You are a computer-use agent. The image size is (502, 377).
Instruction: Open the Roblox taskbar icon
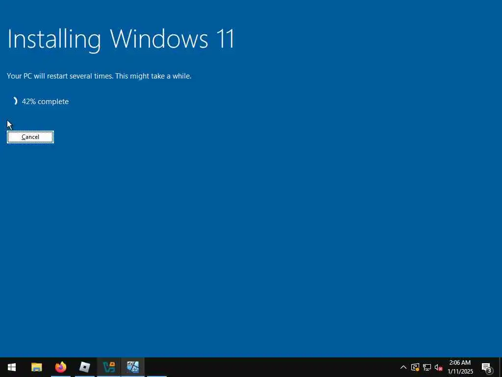tap(84, 367)
